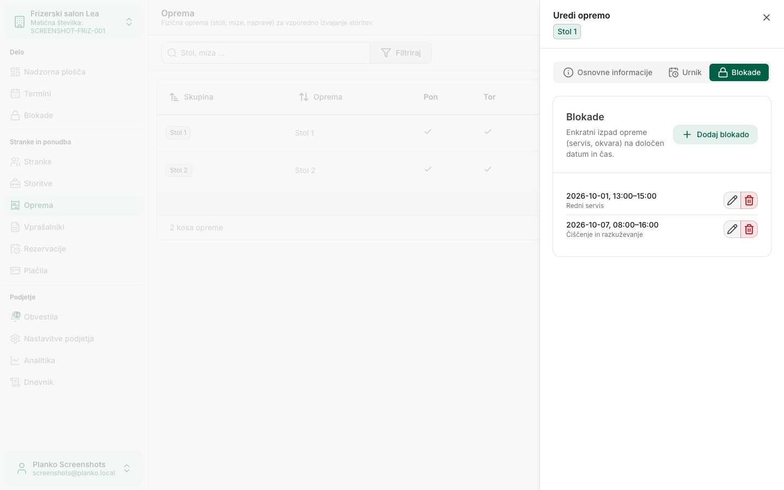This screenshot has width=784, height=490.
Task: Switch to Osnovne informacije tab
Action: [608, 72]
